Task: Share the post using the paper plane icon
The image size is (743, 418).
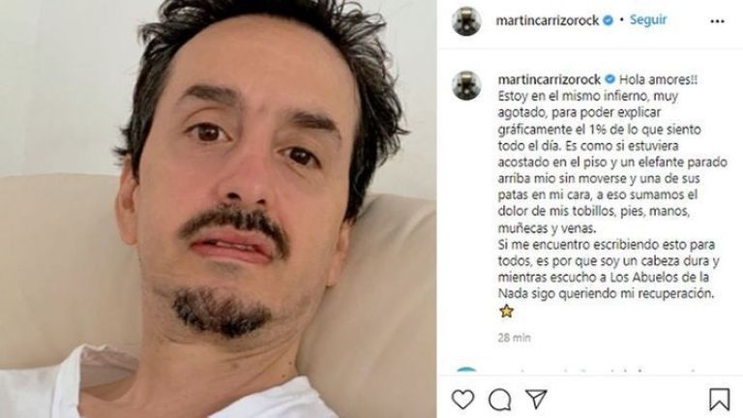Action: (x=536, y=399)
